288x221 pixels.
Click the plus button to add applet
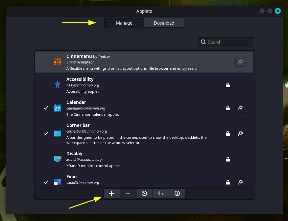[x=111, y=193]
